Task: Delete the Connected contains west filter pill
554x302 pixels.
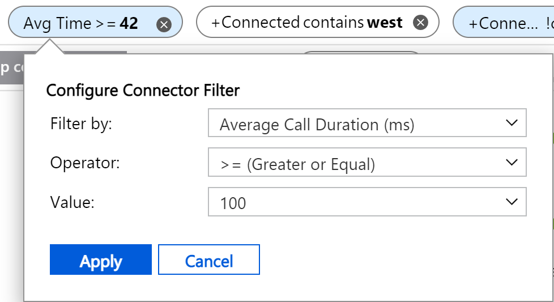Action: [x=420, y=23]
